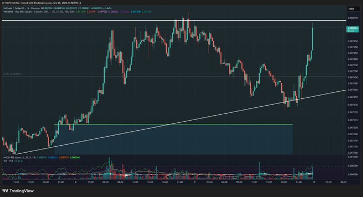
Task: Select the MACD-RSI indicator legend
Action: tap(42, 157)
